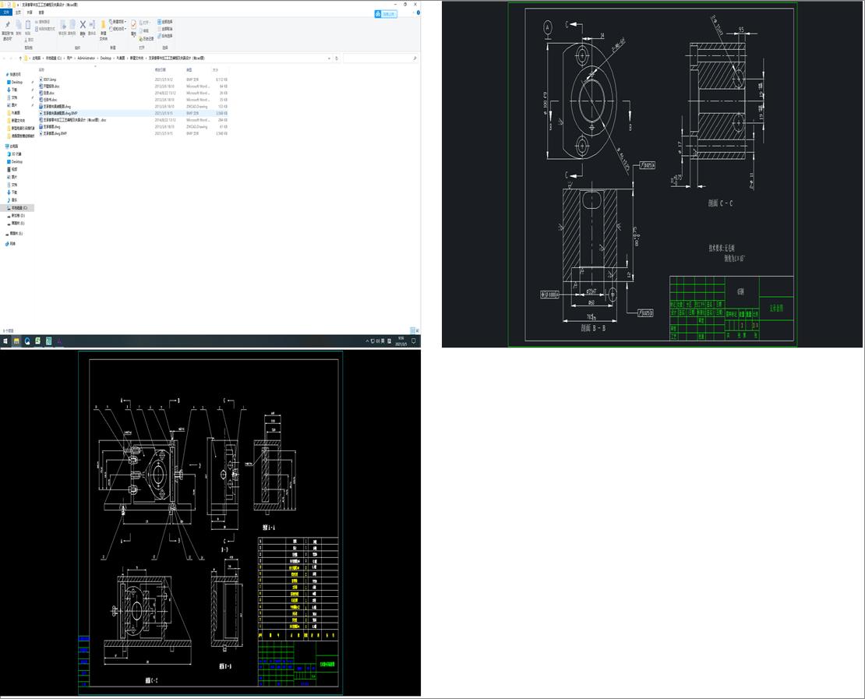The width and height of the screenshot is (865, 699).
Task: Select all items via ribbon option
Action: click(165, 22)
